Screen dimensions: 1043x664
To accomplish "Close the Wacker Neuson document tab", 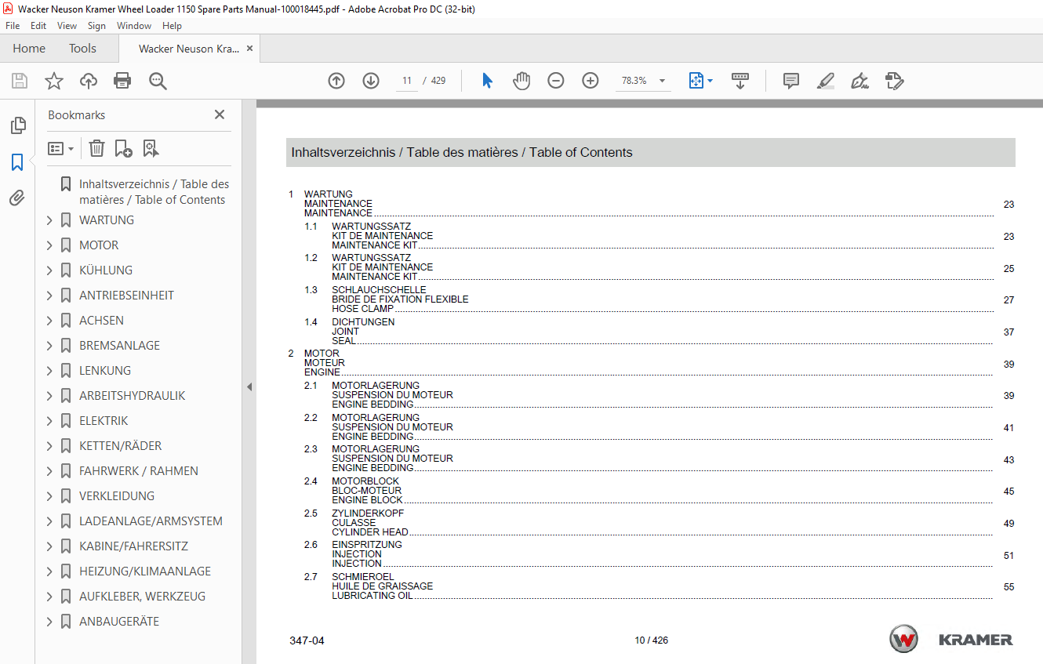I will [249, 49].
